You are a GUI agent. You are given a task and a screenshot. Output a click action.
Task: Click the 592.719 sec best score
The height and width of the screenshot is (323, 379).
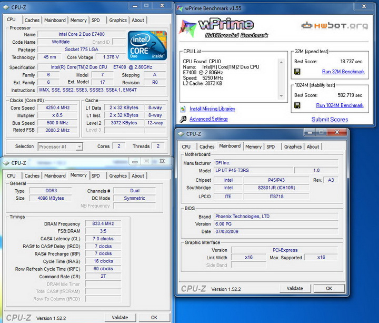(350, 95)
